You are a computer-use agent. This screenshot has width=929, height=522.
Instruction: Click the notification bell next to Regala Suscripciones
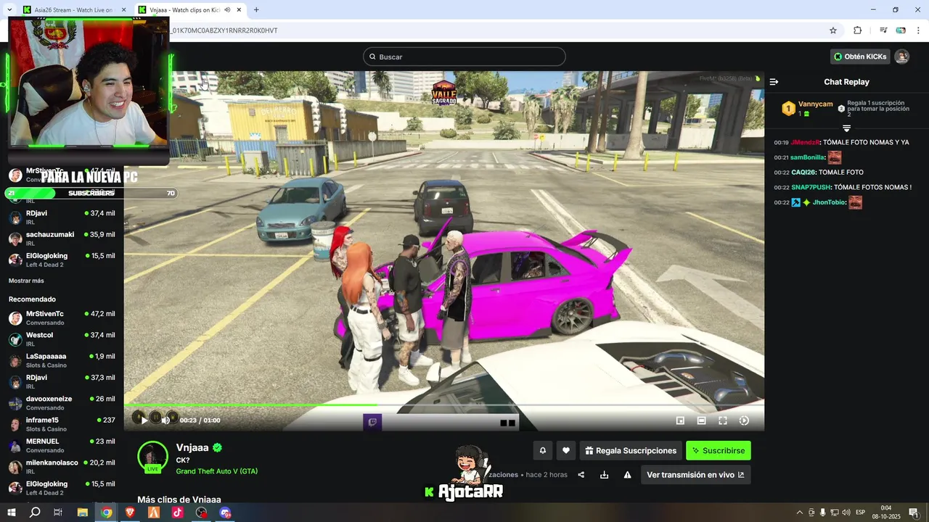(x=542, y=450)
